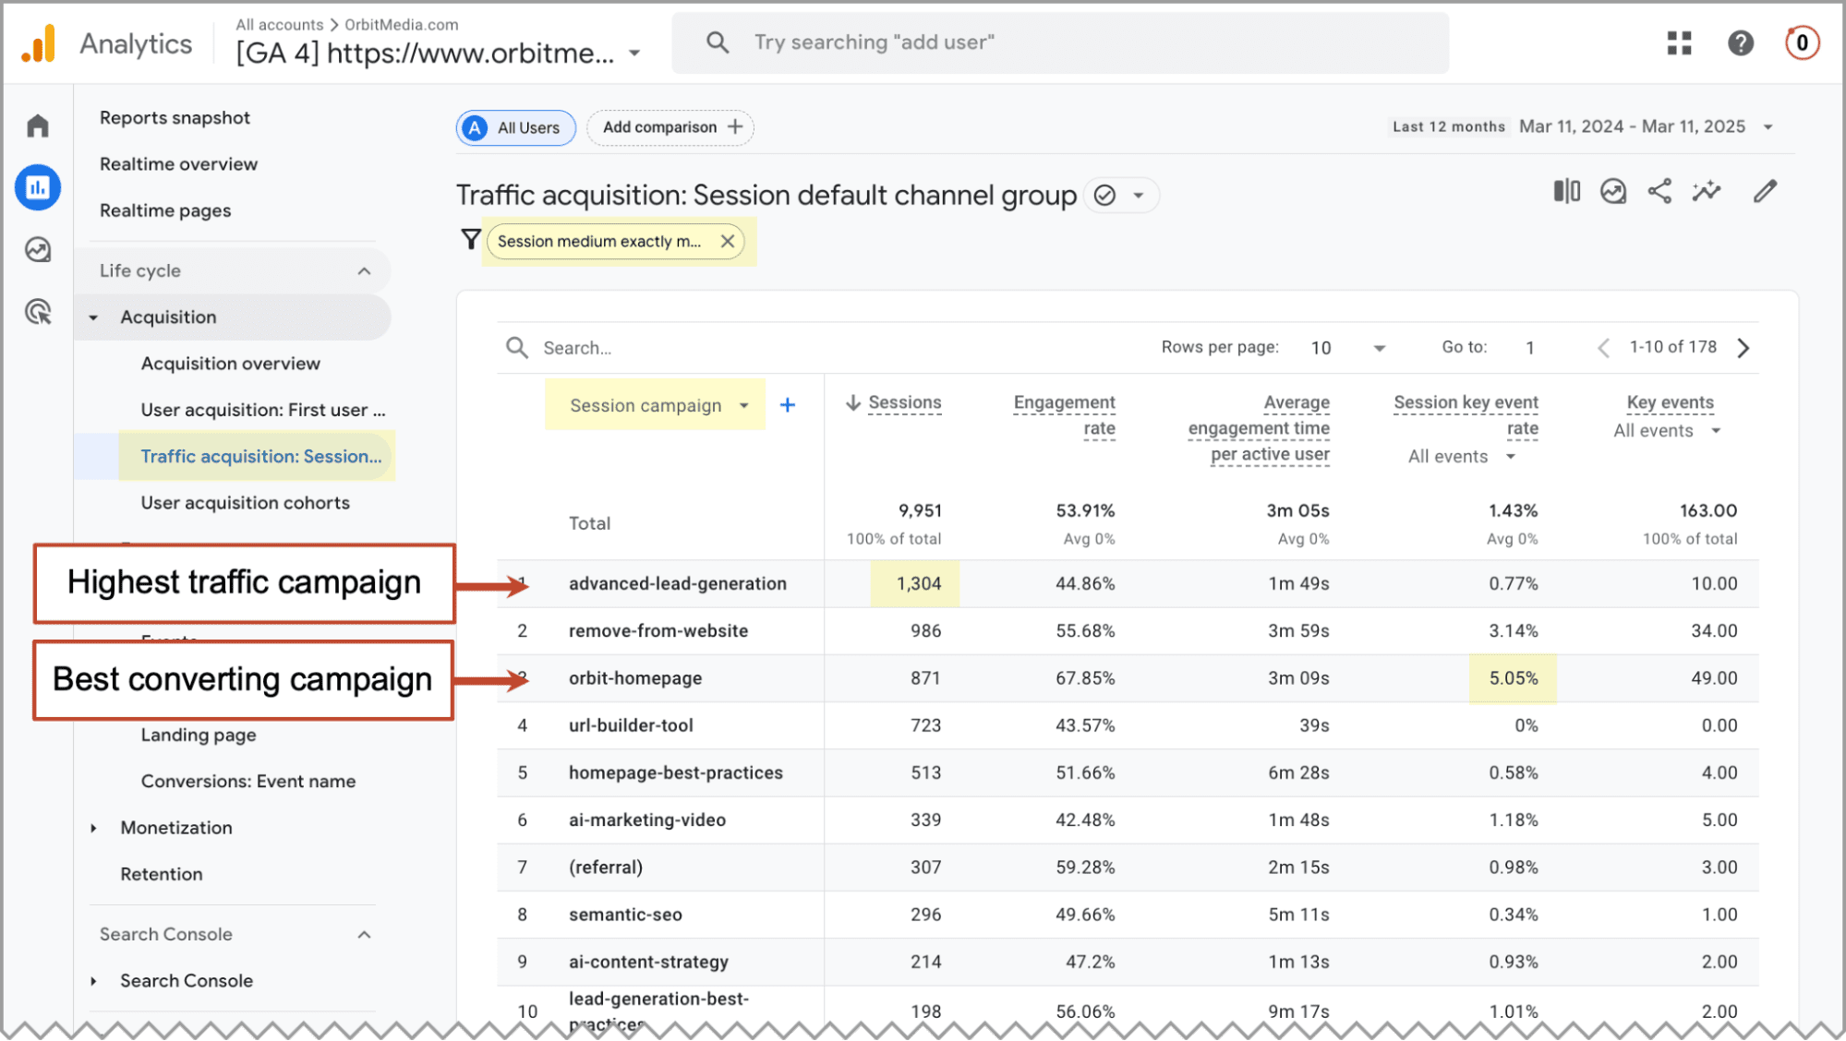Click the chart annotation icon in report toolbar
1846x1041 pixels.
tap(1613, 191)
